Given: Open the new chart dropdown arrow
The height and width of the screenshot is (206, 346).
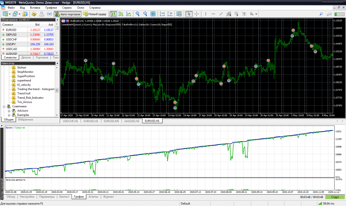Looking at the screenshot, I should tap(10, 14).
